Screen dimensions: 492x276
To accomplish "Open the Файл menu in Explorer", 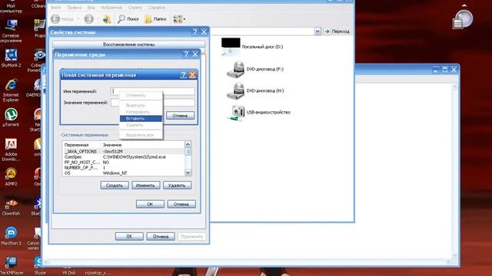I will tap(56, 7).
